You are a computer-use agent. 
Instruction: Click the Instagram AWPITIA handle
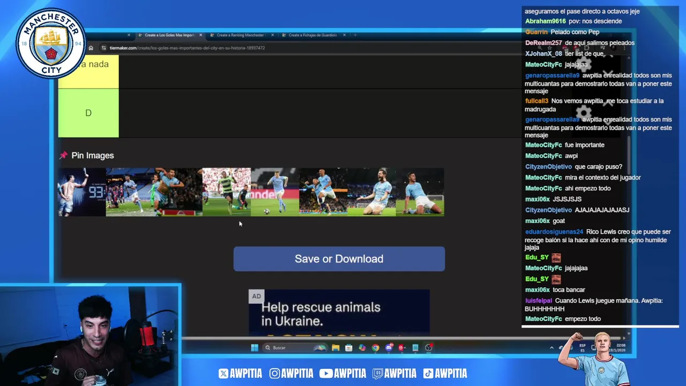[x=290, y=374]
